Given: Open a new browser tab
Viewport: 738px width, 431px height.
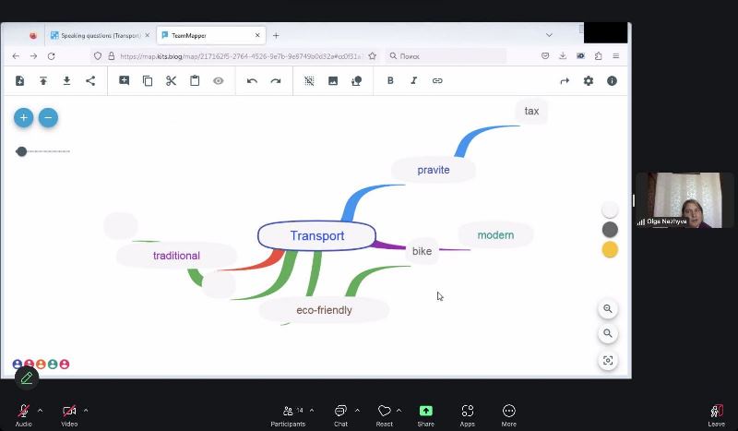Looking at the screenshot, I should click(x=276, y=35).
